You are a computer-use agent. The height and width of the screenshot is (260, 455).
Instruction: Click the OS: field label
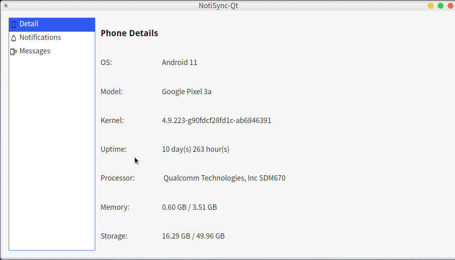(x=106, y=63)
